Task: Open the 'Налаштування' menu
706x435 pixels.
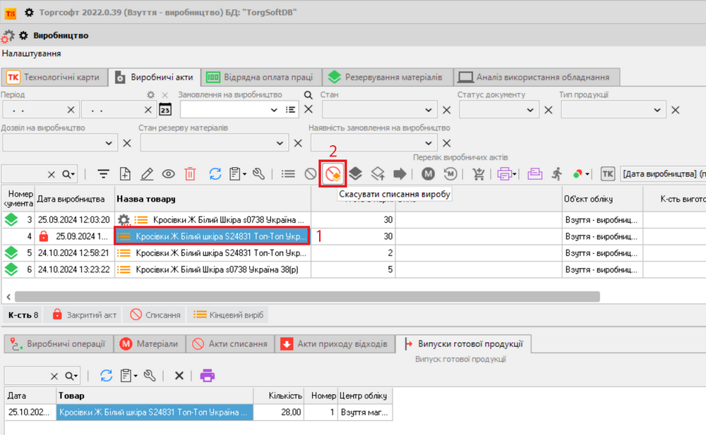Action: [30, 54]
